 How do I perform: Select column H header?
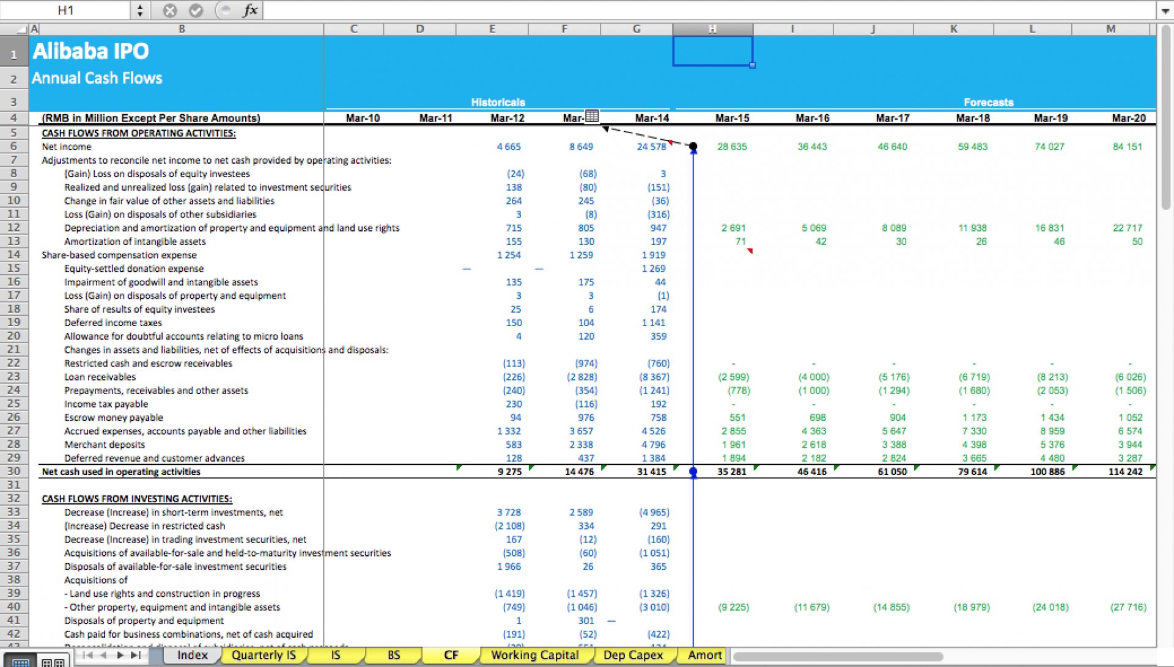[x=712, y=29]
